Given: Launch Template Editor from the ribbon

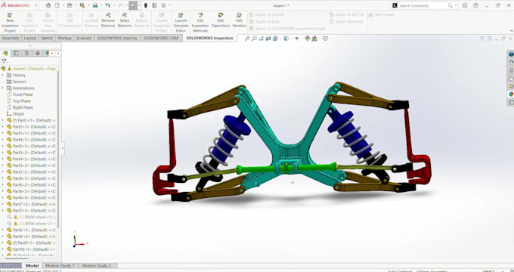Looking at the screenshot, I should point(181,23).
